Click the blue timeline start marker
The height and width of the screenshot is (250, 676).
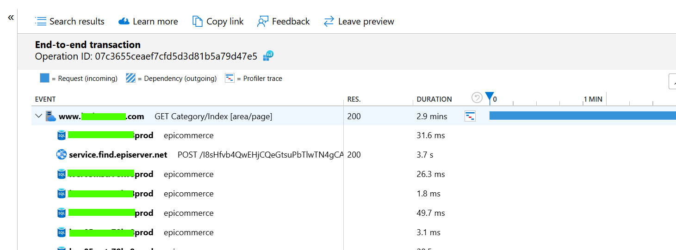[x=490, y=97]
